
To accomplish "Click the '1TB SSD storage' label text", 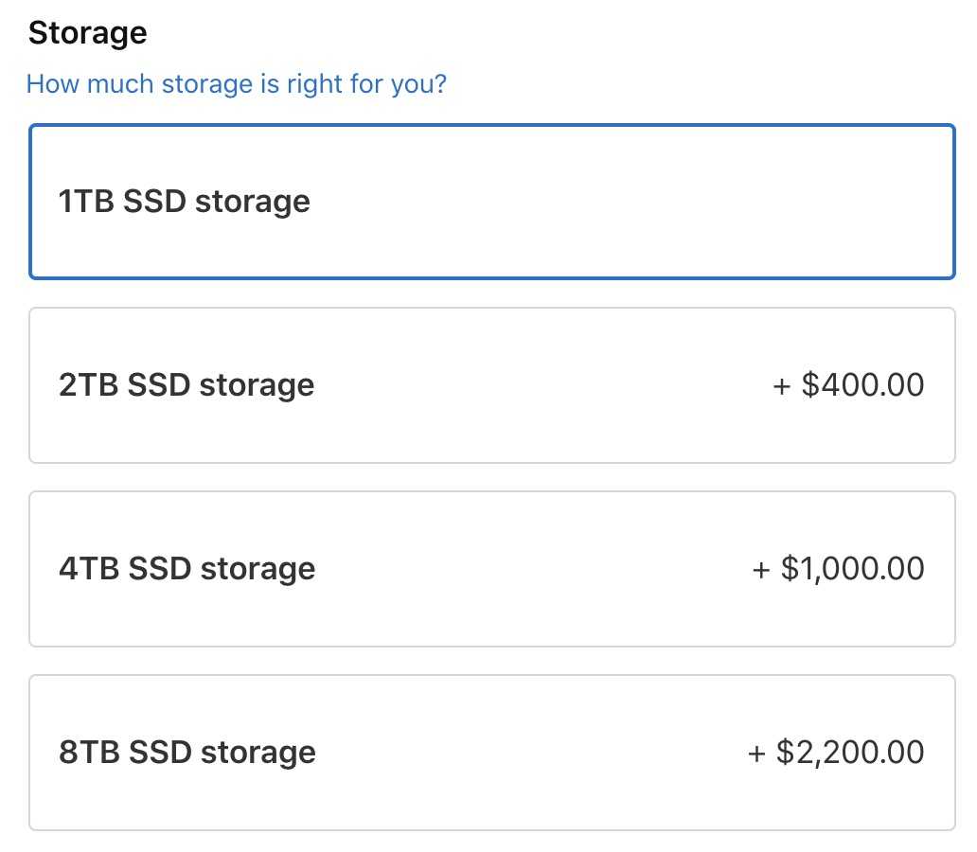I will 185,202.
